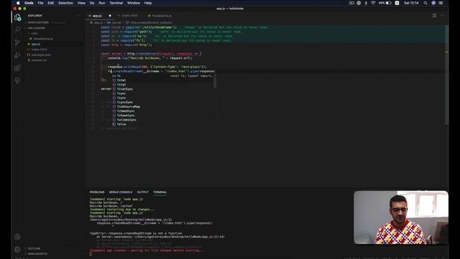Collapse the utils folder
The width and height of the screenshot is (460, 259).
[34, 34]
